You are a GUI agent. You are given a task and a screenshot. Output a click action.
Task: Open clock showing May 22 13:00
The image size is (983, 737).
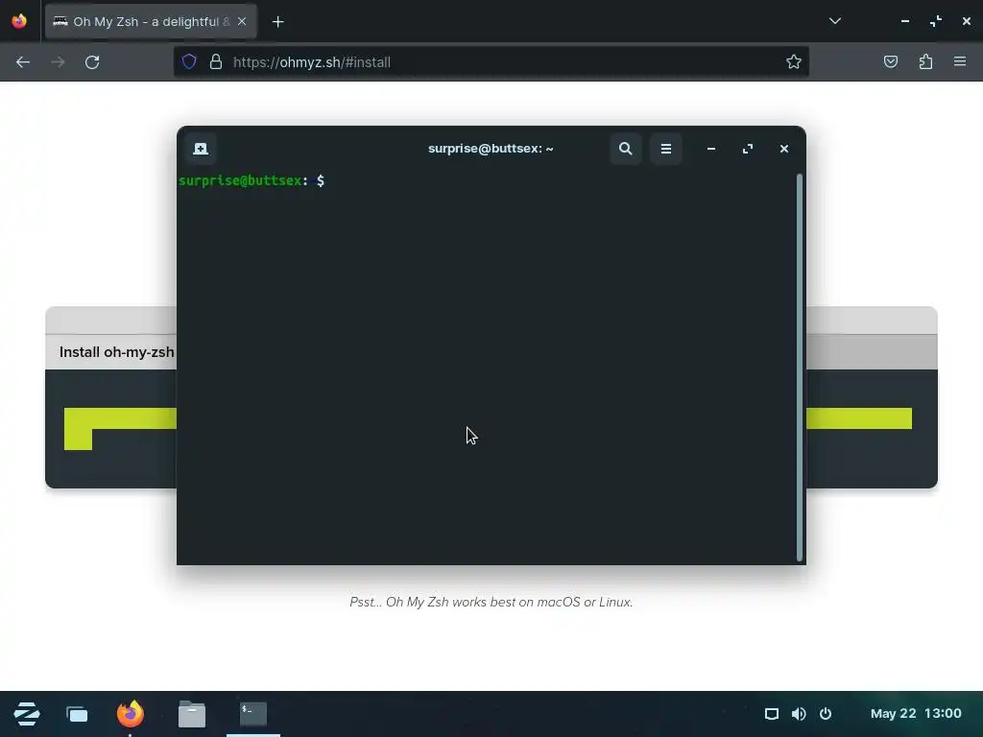[x=916, y=714]
